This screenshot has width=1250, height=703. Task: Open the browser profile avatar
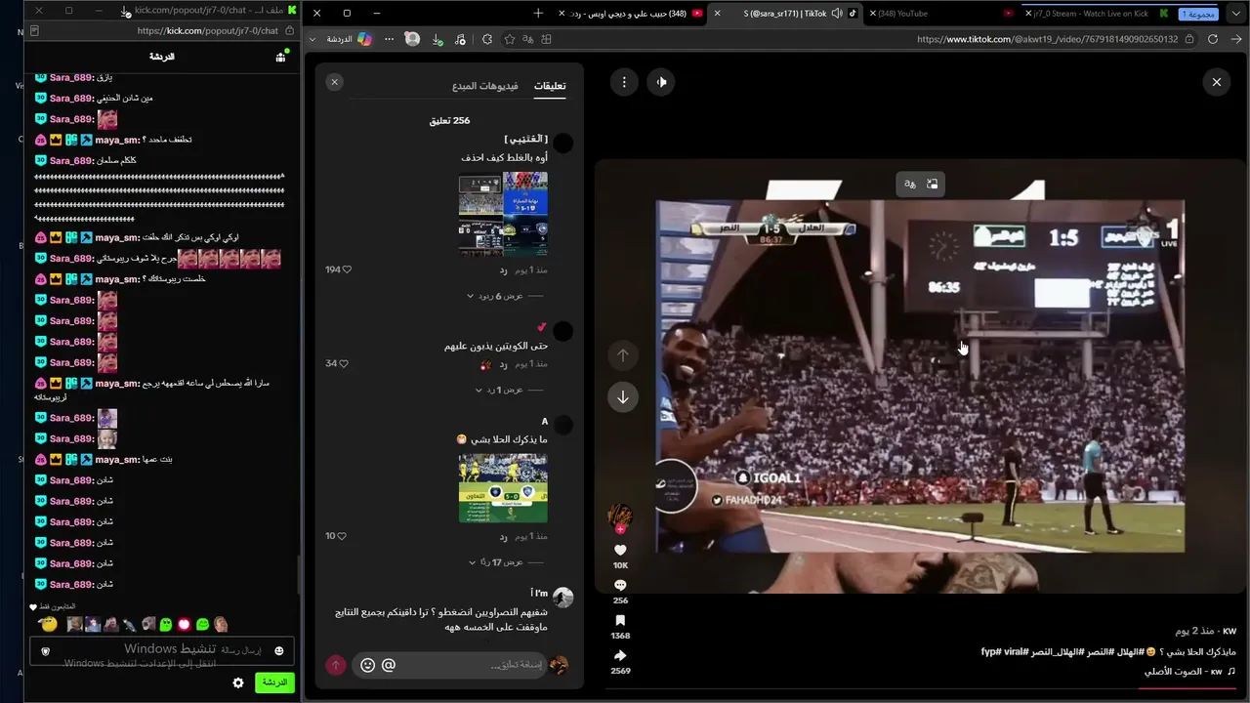tap(412, 39)
